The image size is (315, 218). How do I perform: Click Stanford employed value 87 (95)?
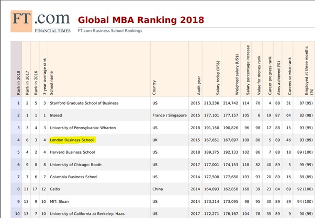pyautogui.click(x=306, y=103)
